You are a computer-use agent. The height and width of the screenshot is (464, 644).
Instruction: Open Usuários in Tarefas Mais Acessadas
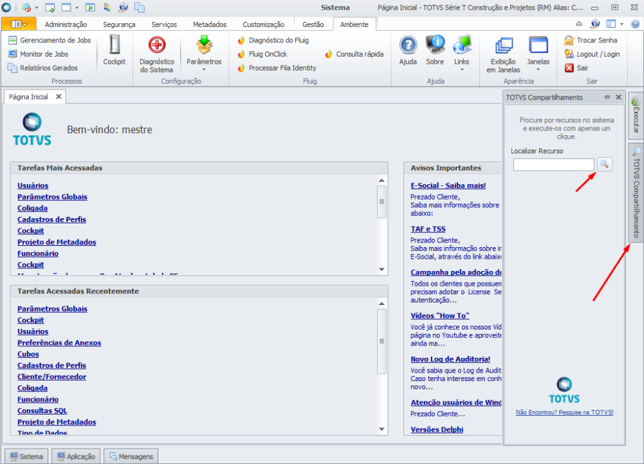pos(33,185)
